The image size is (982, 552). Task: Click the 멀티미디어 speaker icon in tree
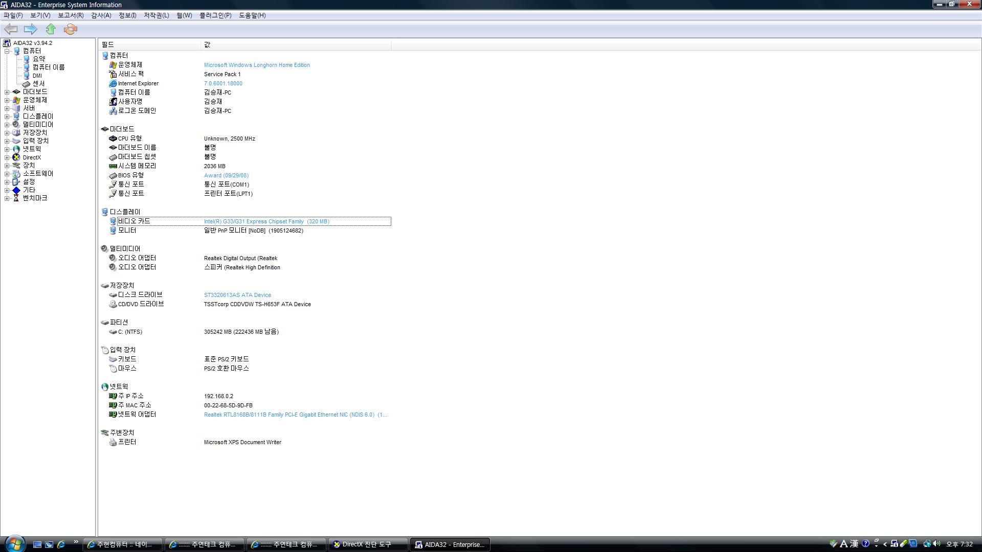(16, 125)
